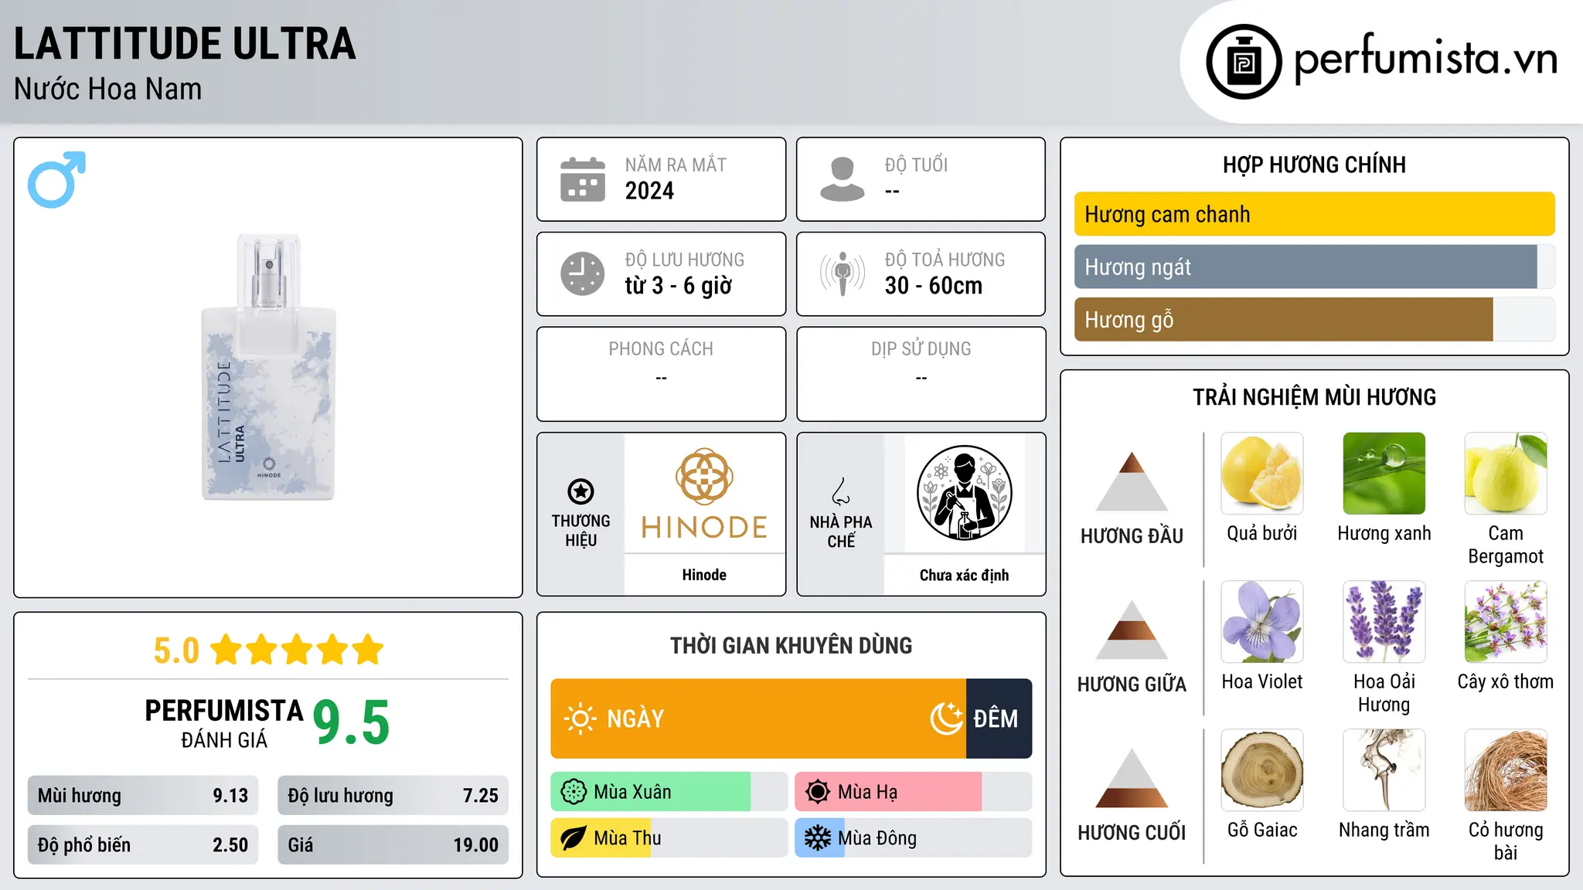Click the male gender symbol icon
Viewport: 1583px width, 890px height.
(56, 179)
